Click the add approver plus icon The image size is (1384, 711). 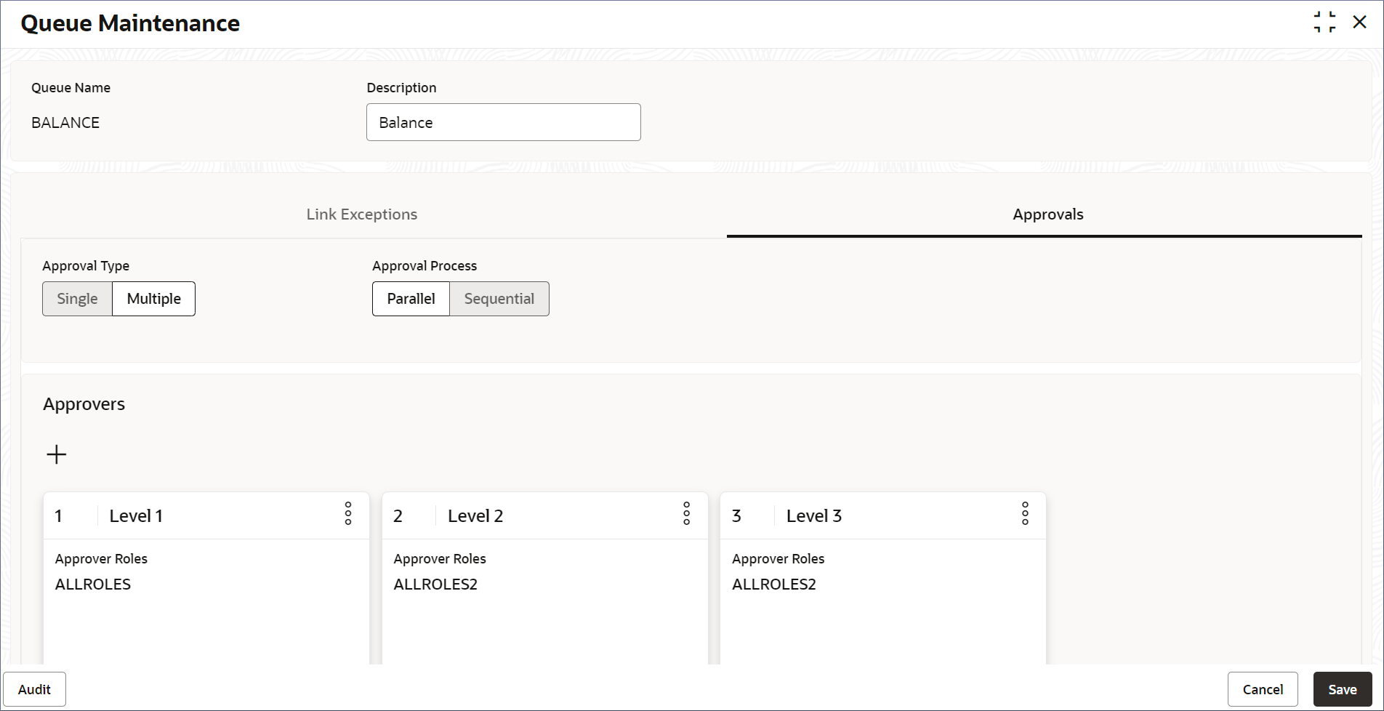pos(57,455)
